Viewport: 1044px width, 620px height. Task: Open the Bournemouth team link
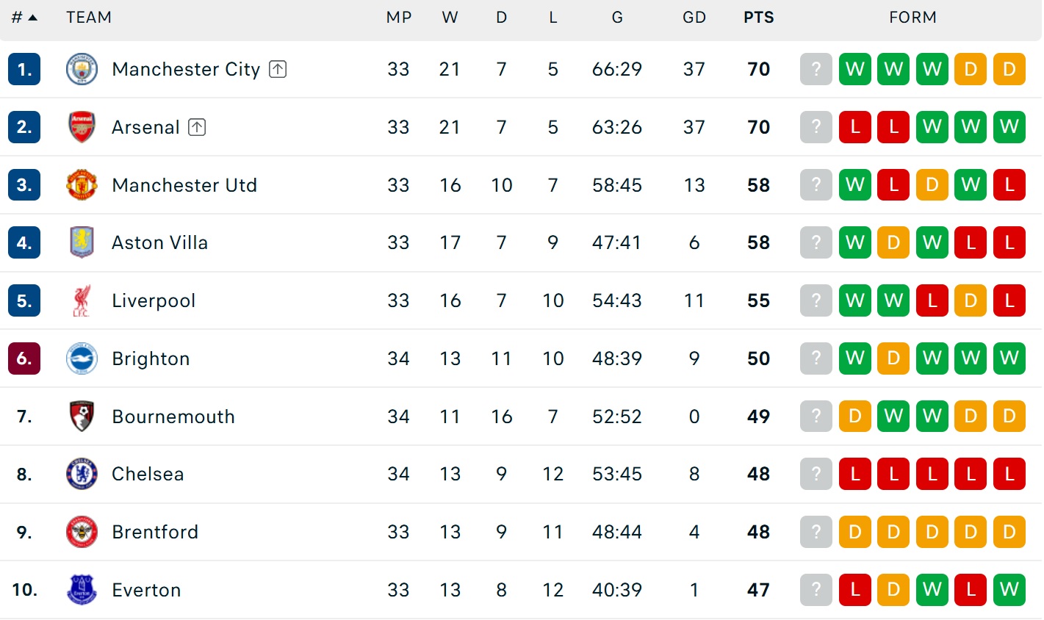pos(173,417)
